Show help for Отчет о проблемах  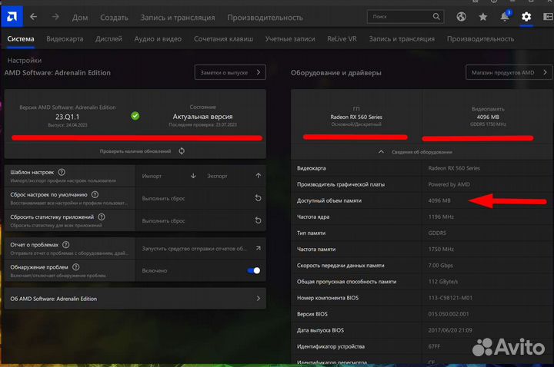click(66, 245)
